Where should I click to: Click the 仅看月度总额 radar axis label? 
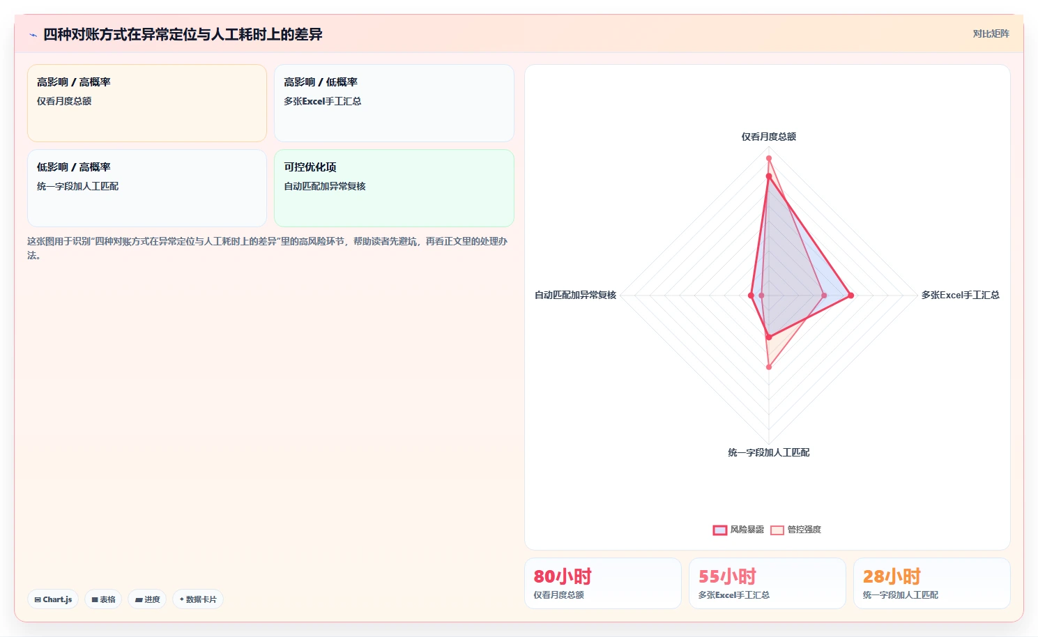coord(769,137)
